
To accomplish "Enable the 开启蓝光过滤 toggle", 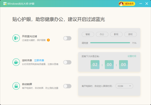I will tap(67, 38).
